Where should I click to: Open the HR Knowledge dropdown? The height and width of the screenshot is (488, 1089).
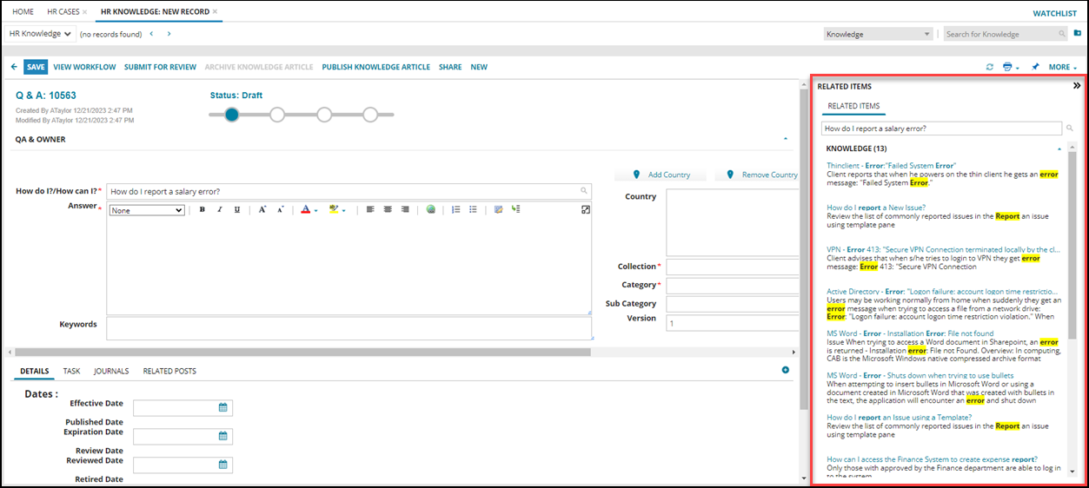point(40,34)
